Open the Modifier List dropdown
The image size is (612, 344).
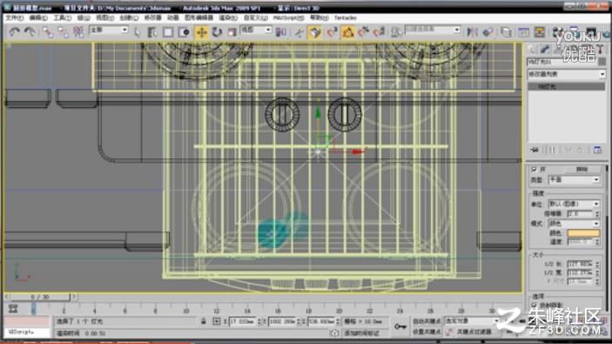tap(567, 74)
